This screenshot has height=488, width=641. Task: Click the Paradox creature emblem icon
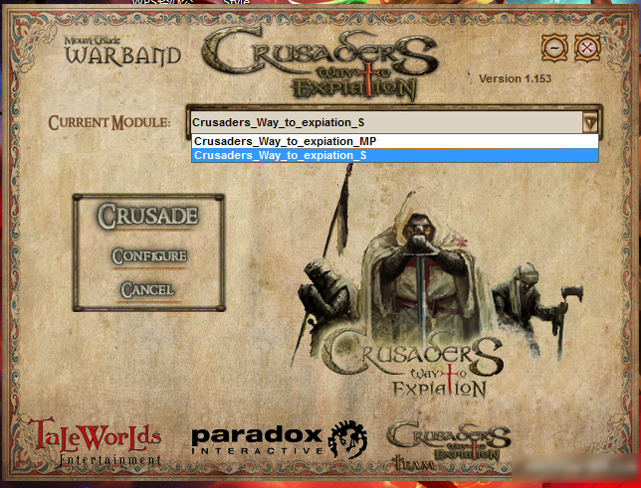pos(347,438)
